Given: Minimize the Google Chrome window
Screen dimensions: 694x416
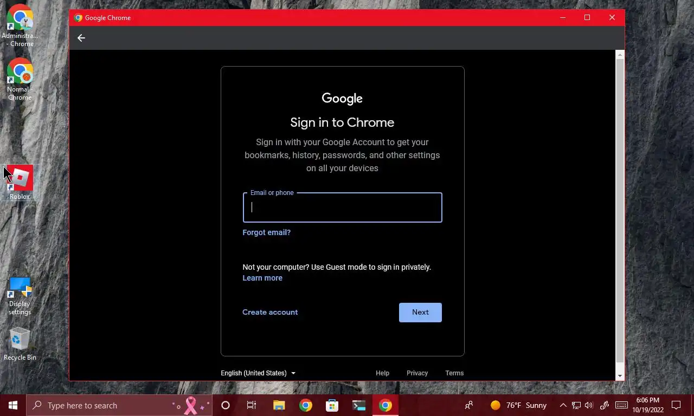Looking at the screenshot, I should [563, 18].
